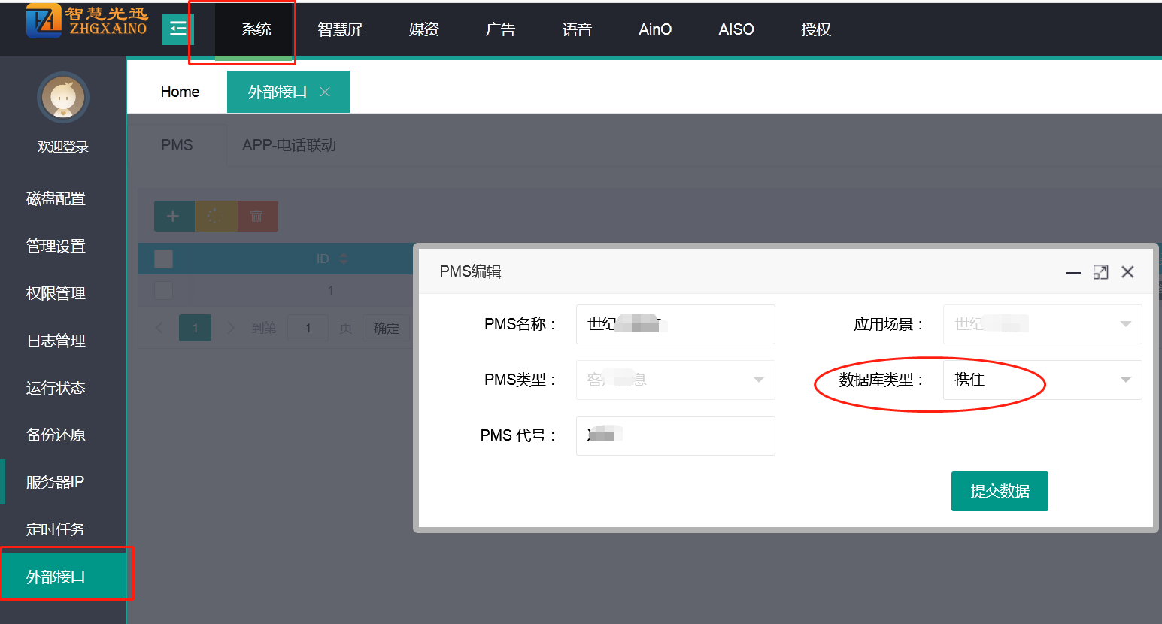Expand the 数据库类型 dropdown
This screenshot has width=1162, height=624.
tap(1042, 380)
